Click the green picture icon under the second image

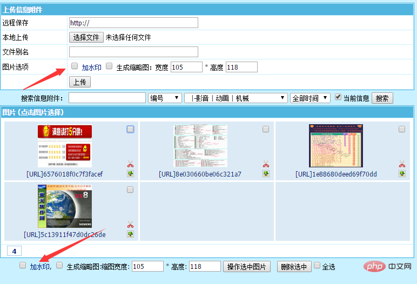(266, 174)
